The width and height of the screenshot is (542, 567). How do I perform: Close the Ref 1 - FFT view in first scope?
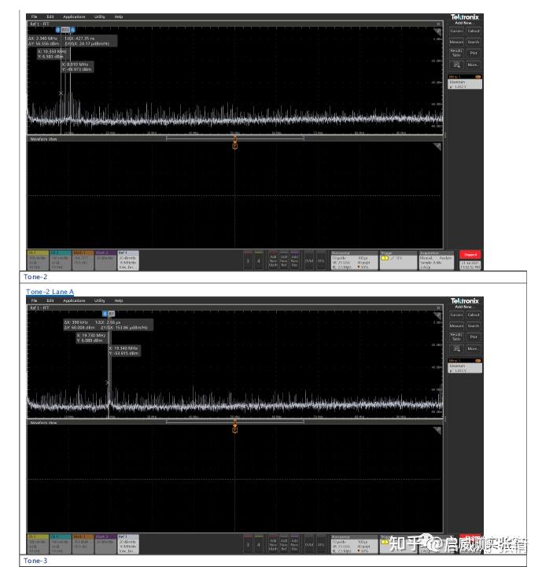438,24
